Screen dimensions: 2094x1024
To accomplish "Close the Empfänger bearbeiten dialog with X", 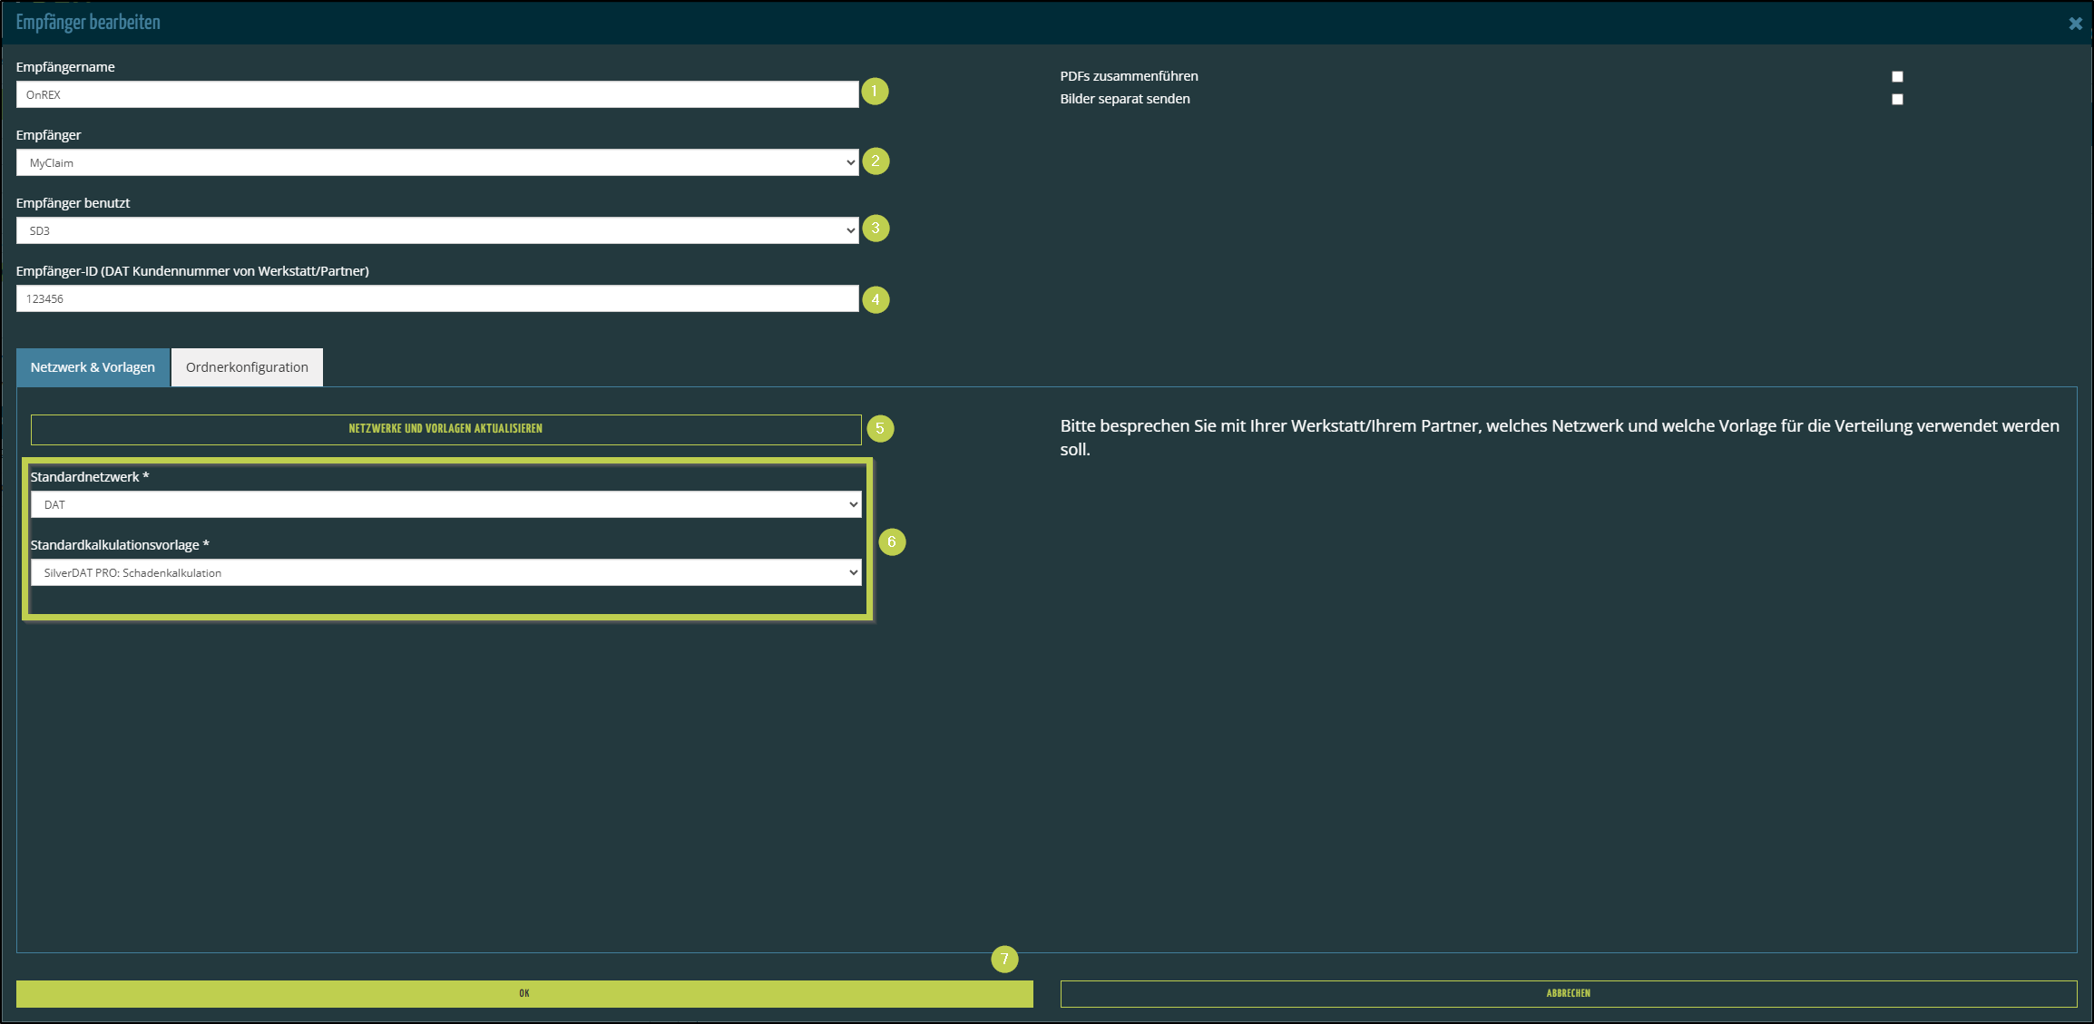I will pyautogui.click(x=2075, y=24).
